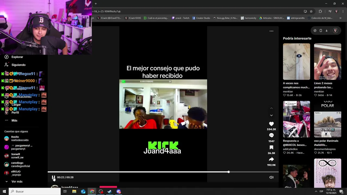Go to previous video with up chevron
The height and width of the screenshot is (195, 347).
pyautogui.click(x=271, y=108)
